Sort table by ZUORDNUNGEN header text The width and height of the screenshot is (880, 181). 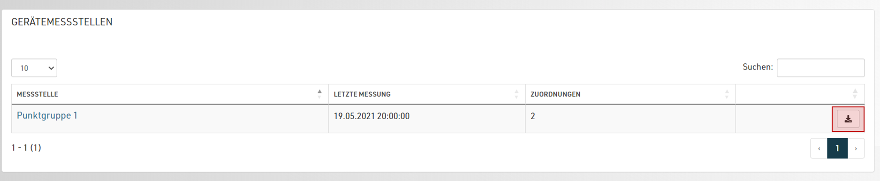555,94
